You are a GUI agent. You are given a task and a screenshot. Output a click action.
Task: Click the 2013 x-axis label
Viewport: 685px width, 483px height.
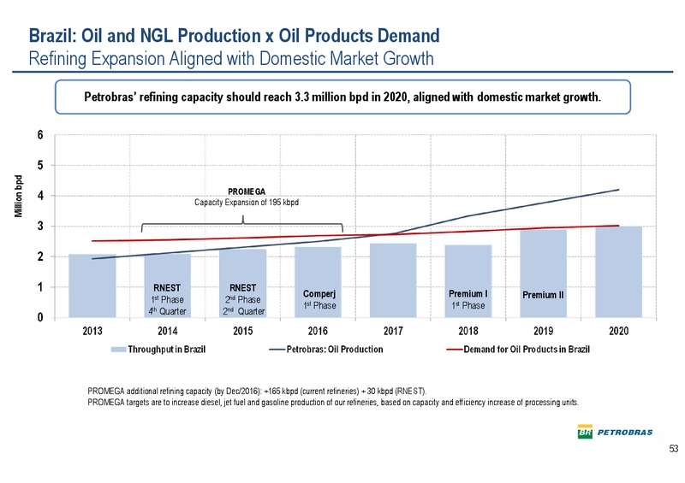[x=92, y=331]
